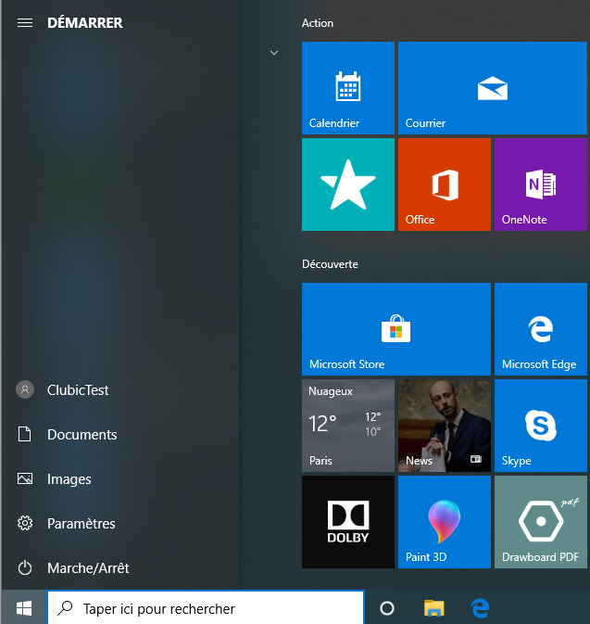
Task: Click the ClubicTest avatar icon
Action: (x=25, y=389)
